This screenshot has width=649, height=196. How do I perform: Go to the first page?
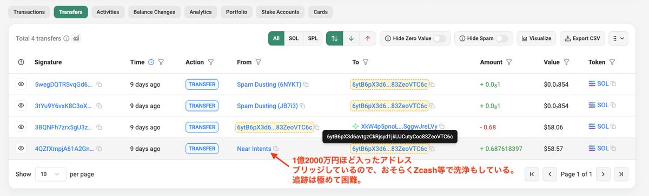(x=532, y=174)
